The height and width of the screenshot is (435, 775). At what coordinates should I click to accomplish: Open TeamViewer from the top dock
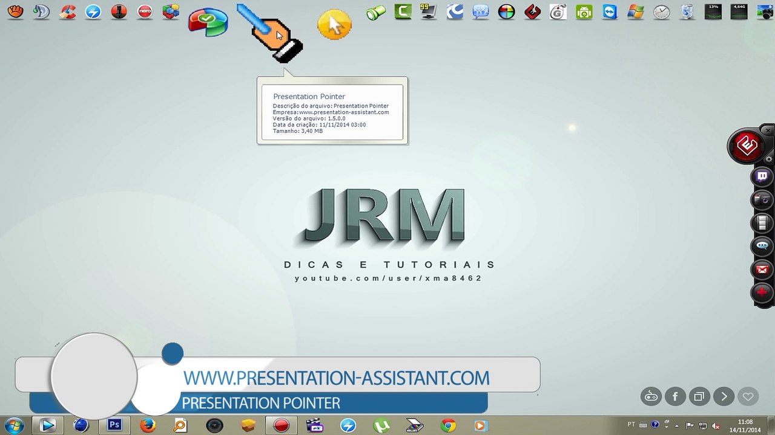pos(610,11)
